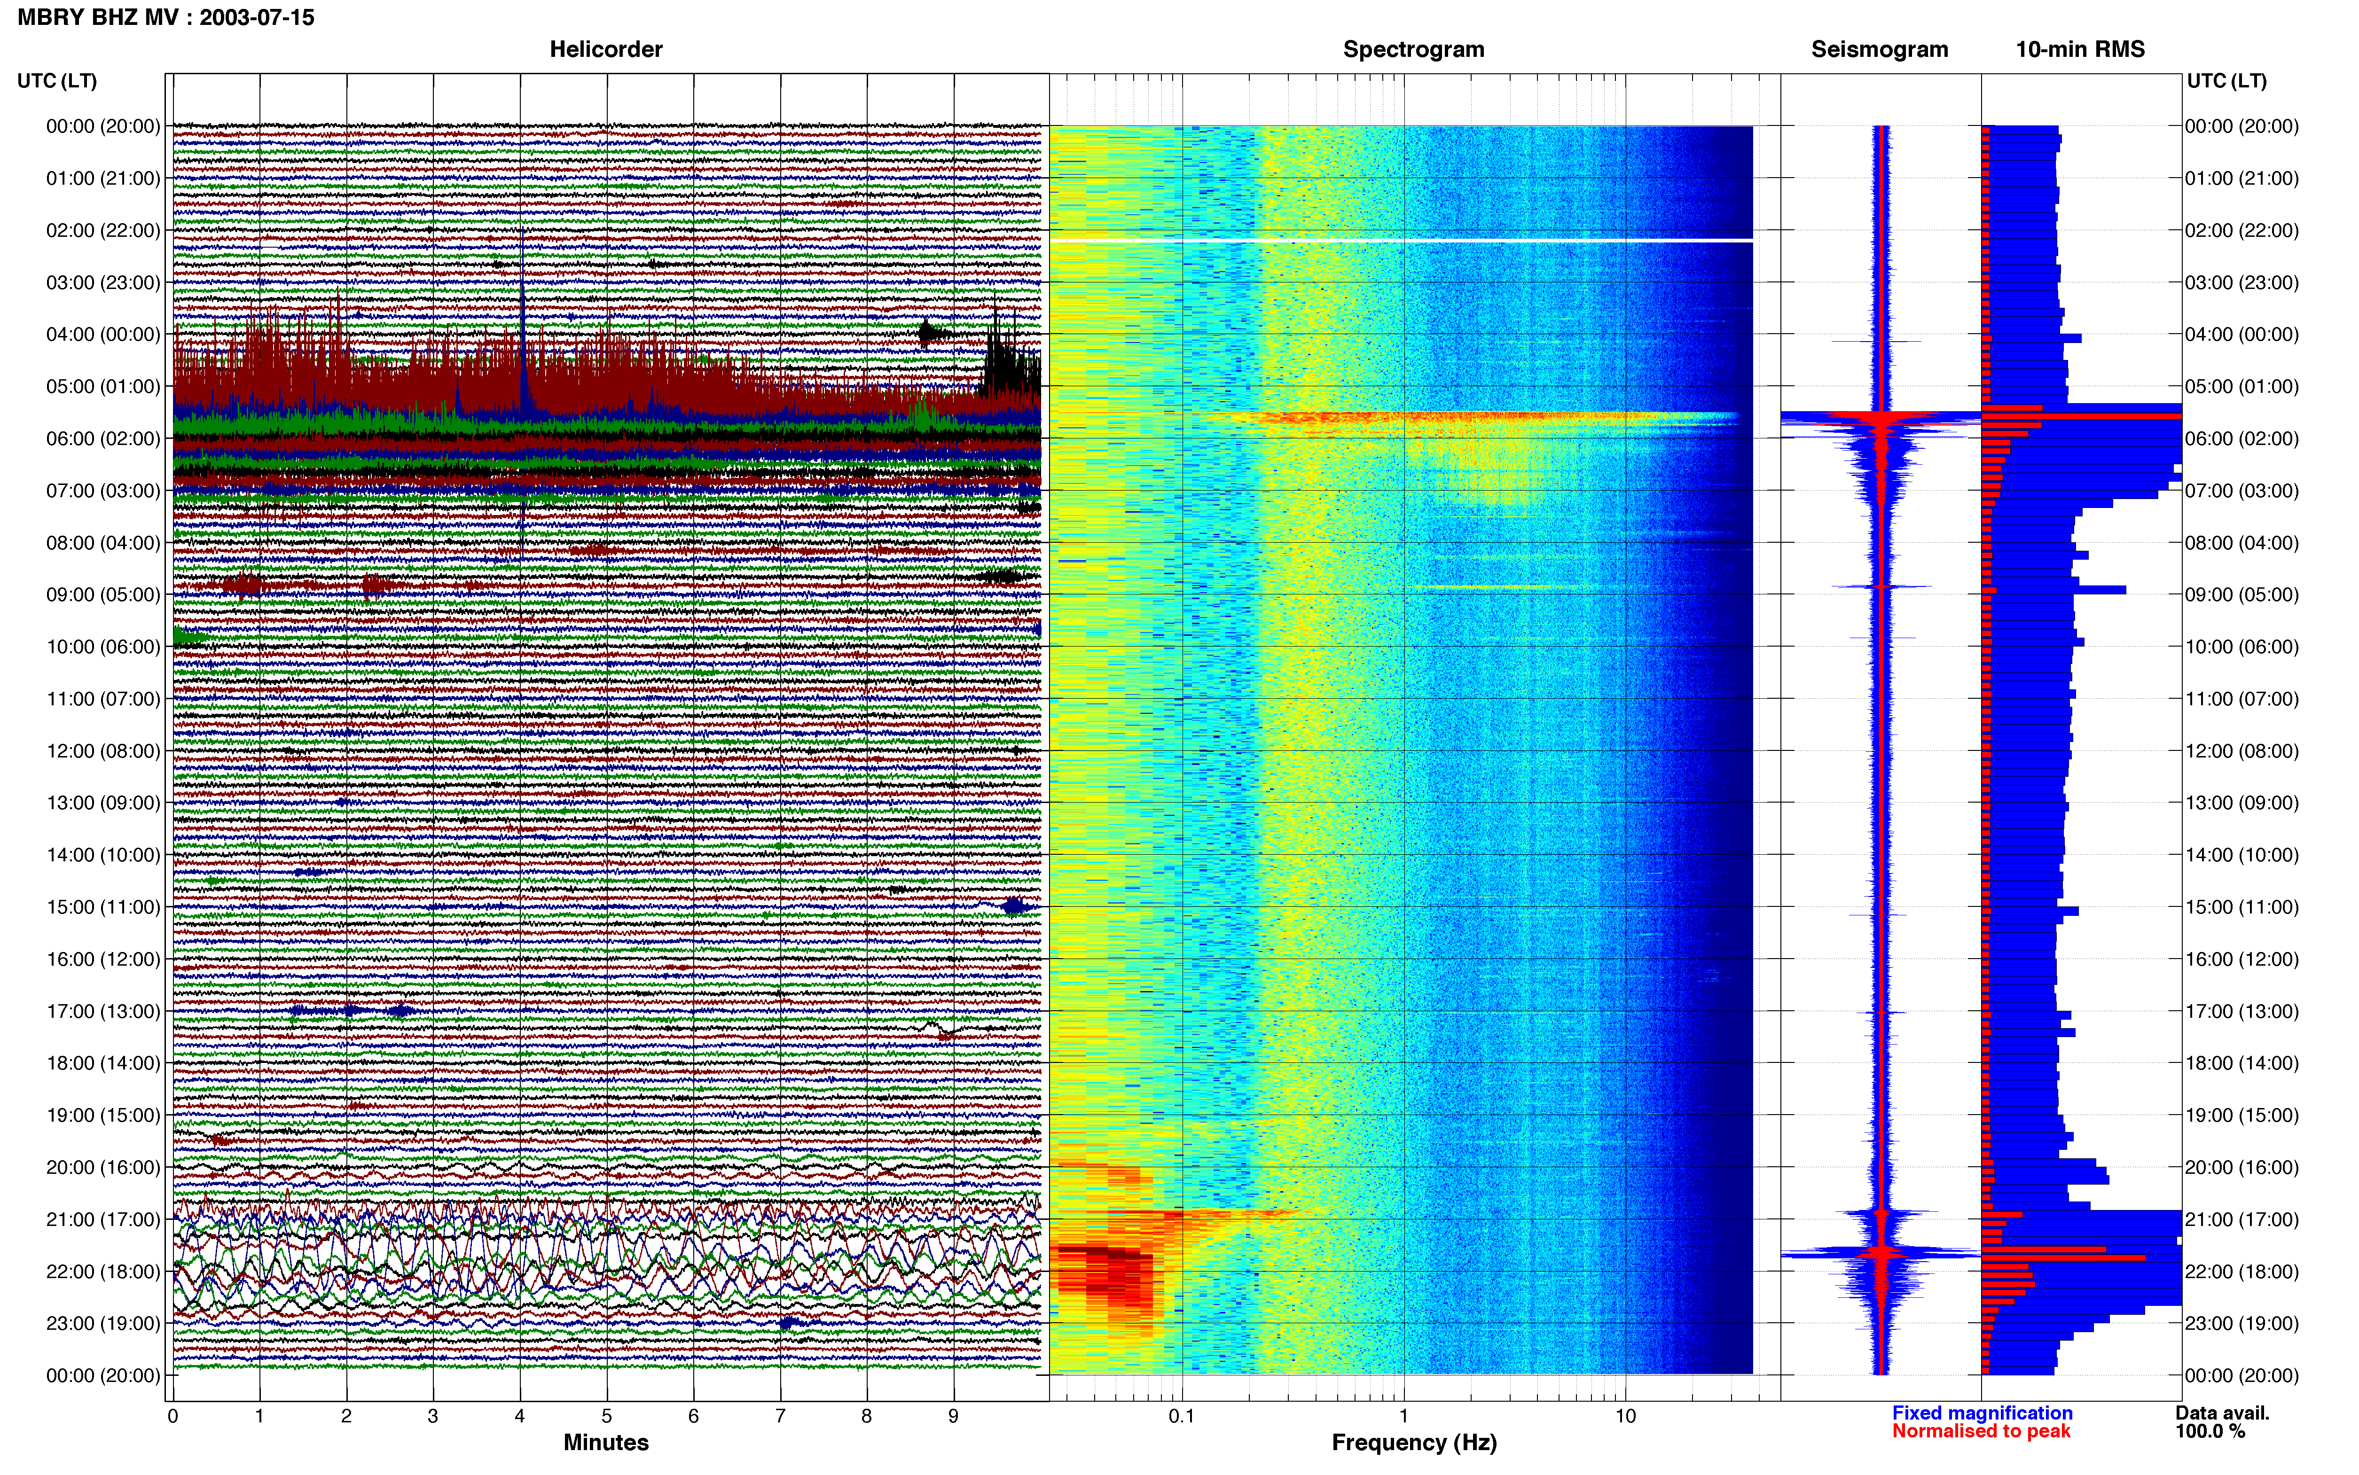2359x1475 pixels.
Task: Click the white data gap line in spectrogram
Action: [x=1401, y=240]
